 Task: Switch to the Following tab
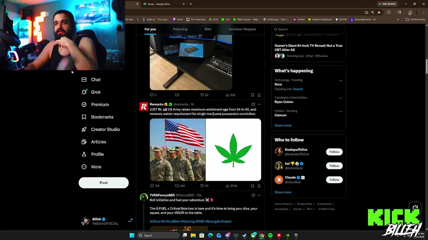coord(180,29)
